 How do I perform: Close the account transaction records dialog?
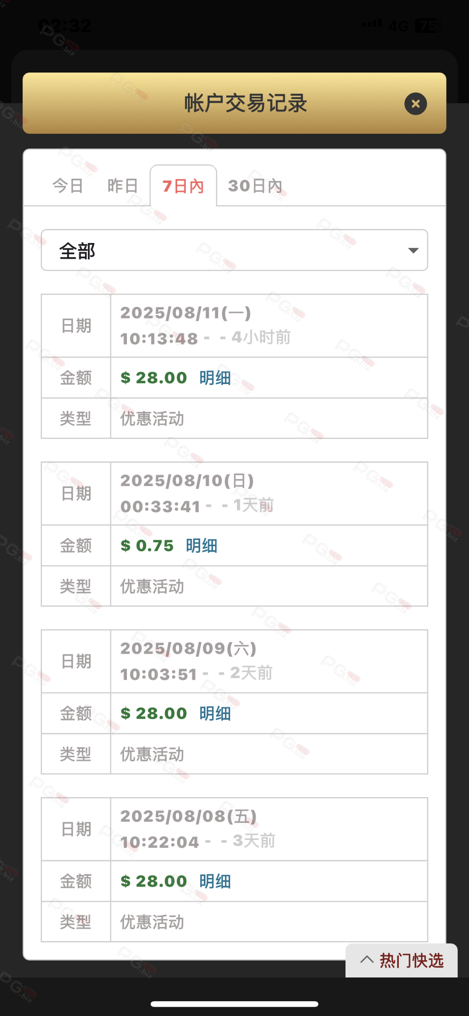[x=415, y=104]
